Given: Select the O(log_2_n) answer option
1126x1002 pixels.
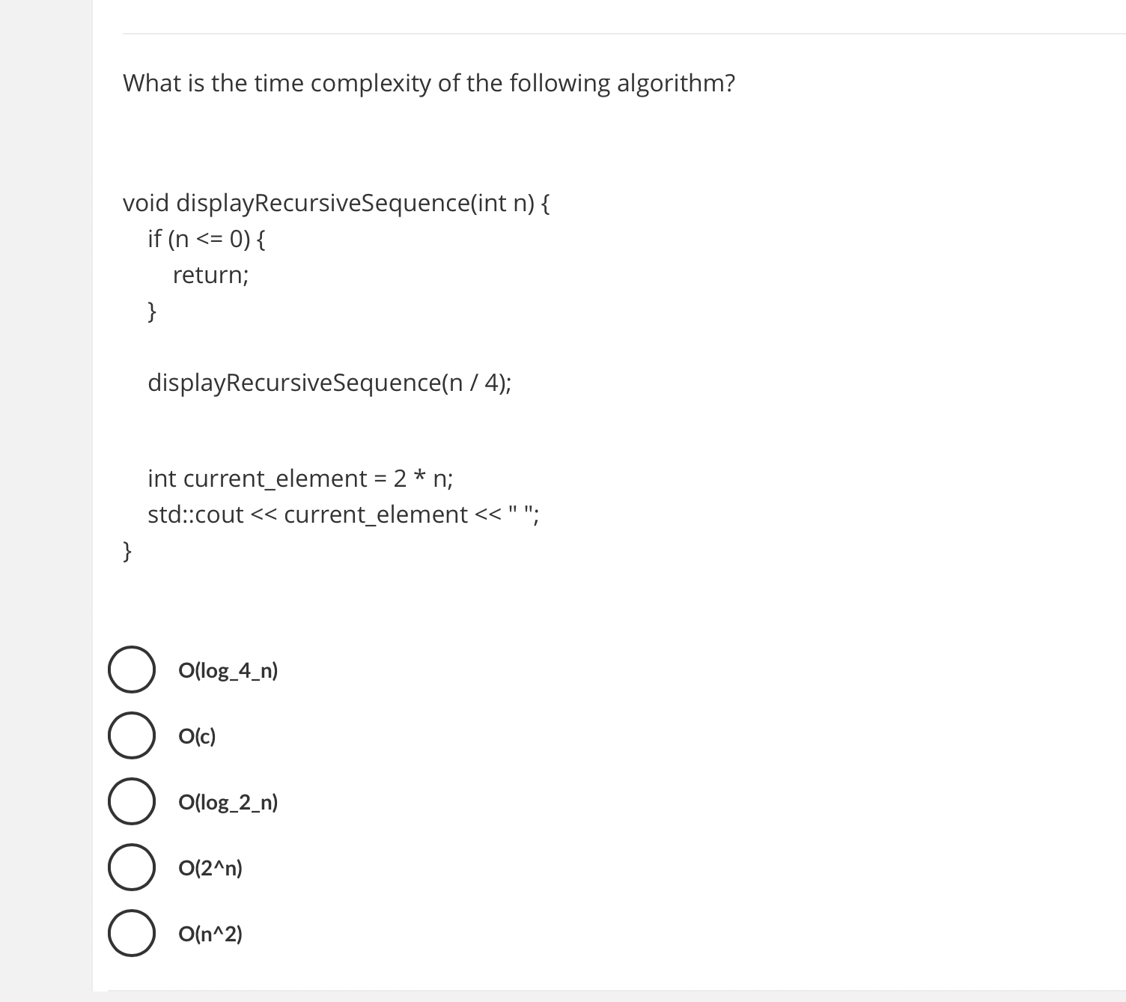Looking at the screenshot, I should coord(131,802).
